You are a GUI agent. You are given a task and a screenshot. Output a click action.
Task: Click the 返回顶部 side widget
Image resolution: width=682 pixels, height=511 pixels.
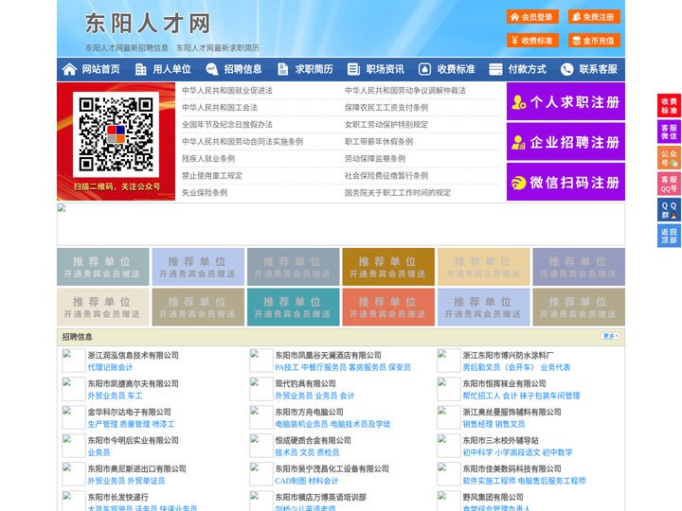(669, 236)
